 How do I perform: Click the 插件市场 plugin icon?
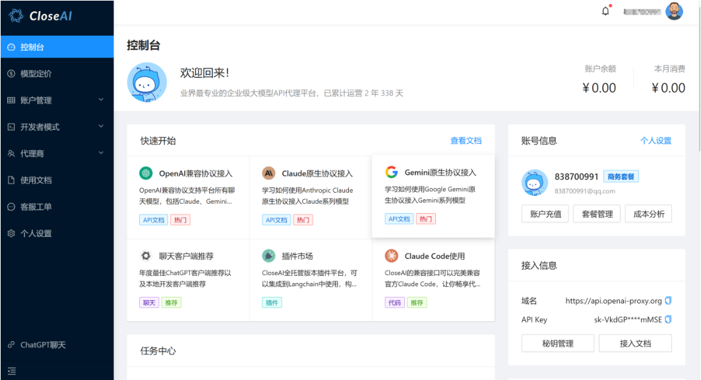click(268, 256)
